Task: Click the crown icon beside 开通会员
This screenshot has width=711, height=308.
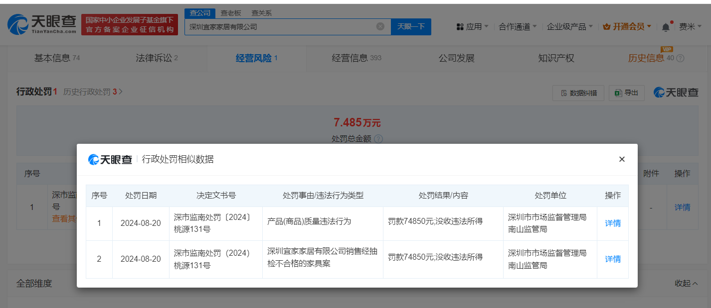Action: (x=606, y=27)
